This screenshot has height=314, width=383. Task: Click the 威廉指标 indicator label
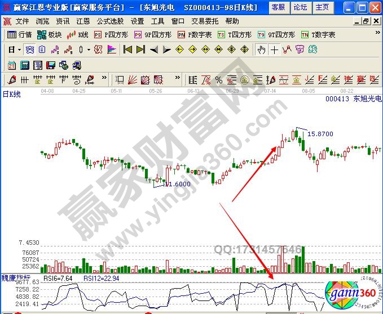[12, 277]
